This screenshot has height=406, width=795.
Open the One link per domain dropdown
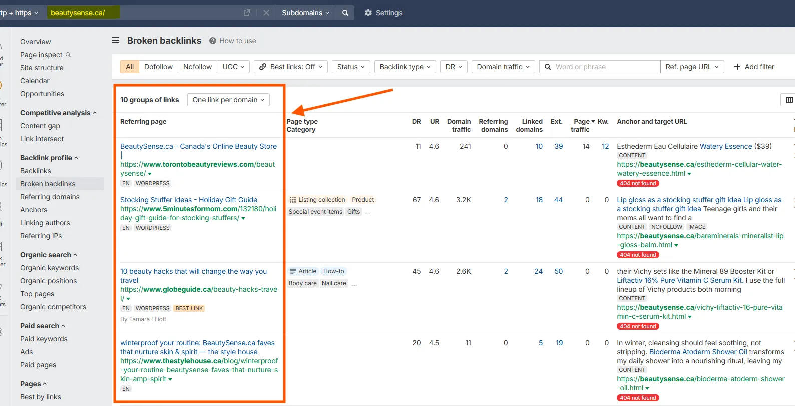pos(228,100)
